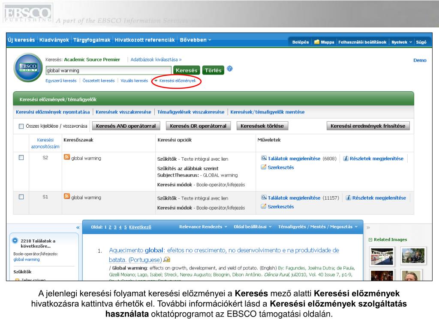
Task: Open the Tárgyfogalmak menu item
Action: point(92,40)
